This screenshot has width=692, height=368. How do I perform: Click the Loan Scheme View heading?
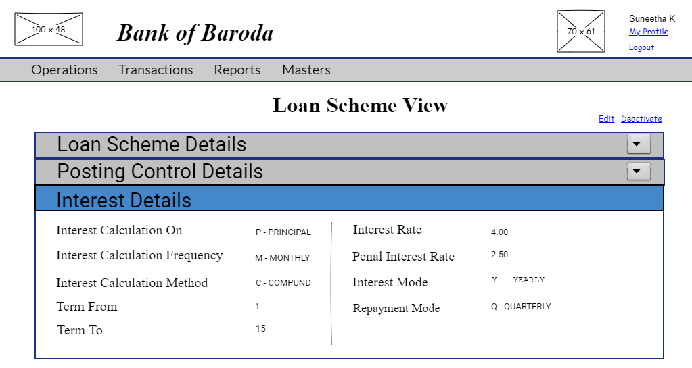[360, 105]
